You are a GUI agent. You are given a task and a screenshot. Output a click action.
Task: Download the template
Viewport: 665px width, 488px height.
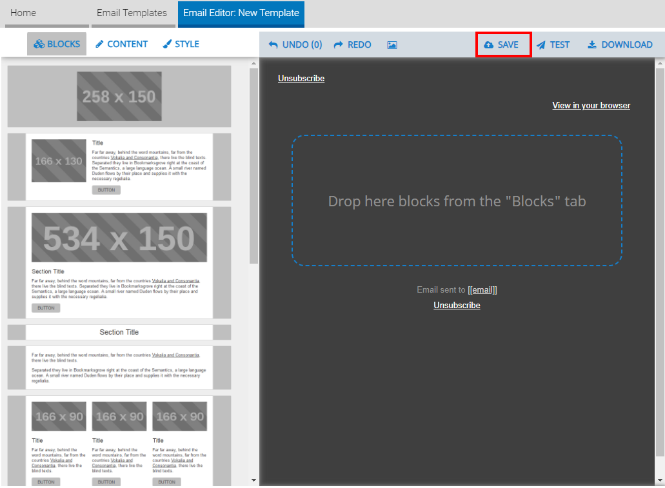pos(620,45)
